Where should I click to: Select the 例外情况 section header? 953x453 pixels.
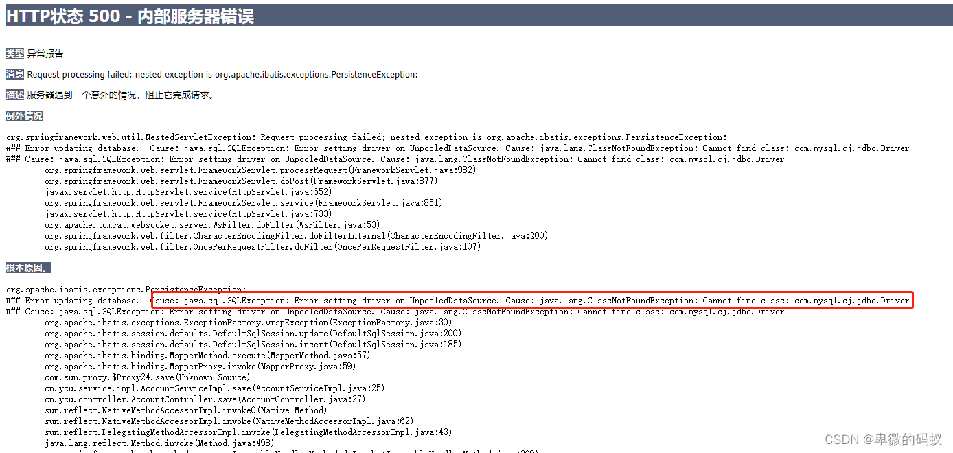[x=23, y=115]
